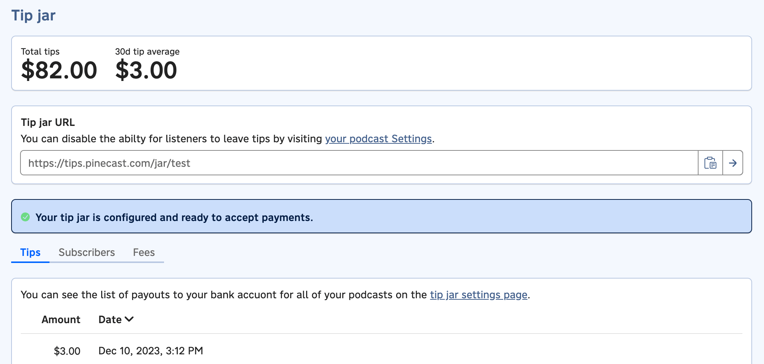Click the Tip jar page heading
The image size is (764, 364).
pyautogui.click(x=33, y=15)
